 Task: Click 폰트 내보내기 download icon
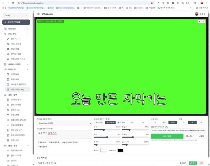[8, 125]
